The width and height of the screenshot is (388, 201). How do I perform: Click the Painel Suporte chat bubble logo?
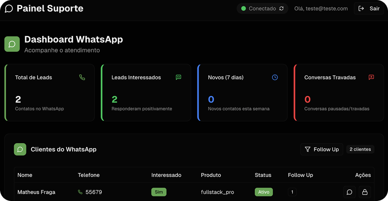coord(9,9)
